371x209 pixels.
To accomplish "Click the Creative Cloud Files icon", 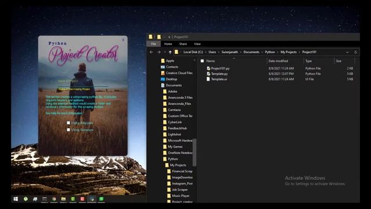I will click(x=163, y=73).
